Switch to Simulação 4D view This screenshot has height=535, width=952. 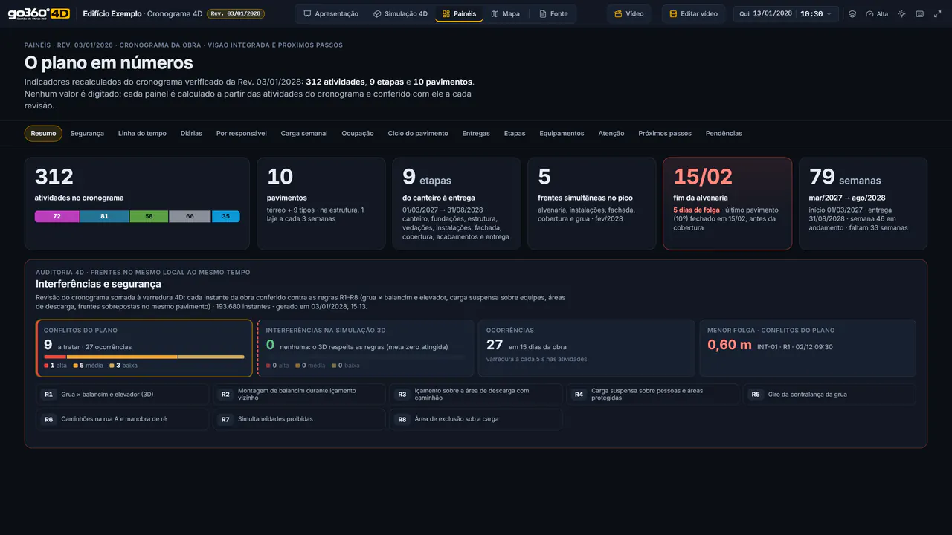(x=400, y=14)
